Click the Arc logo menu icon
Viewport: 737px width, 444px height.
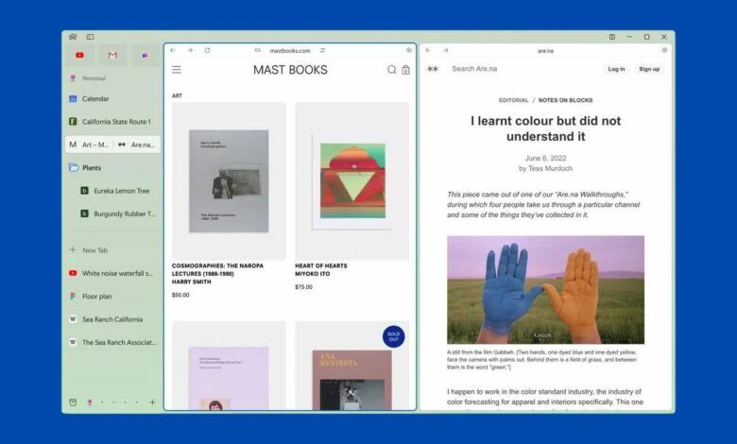point(73,37)
